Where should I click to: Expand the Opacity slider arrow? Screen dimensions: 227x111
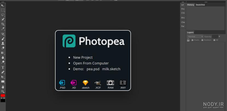219,37
